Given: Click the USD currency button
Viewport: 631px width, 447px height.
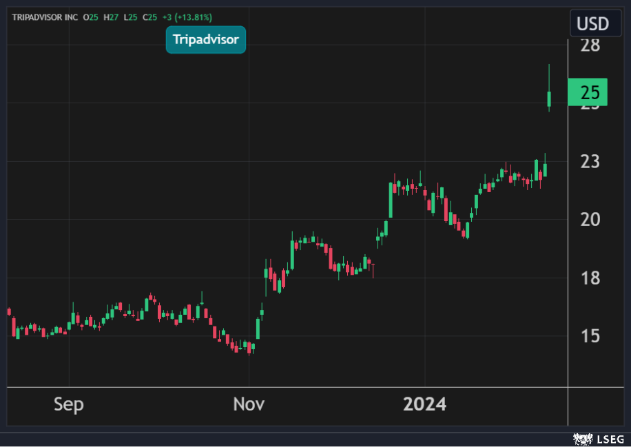Looking at the screenshot, I should (596, 23).
